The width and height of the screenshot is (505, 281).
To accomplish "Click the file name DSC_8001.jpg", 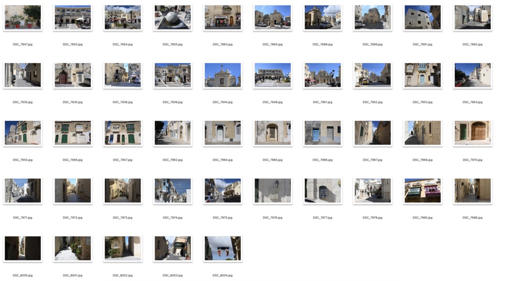I will (x=73, y=276).
